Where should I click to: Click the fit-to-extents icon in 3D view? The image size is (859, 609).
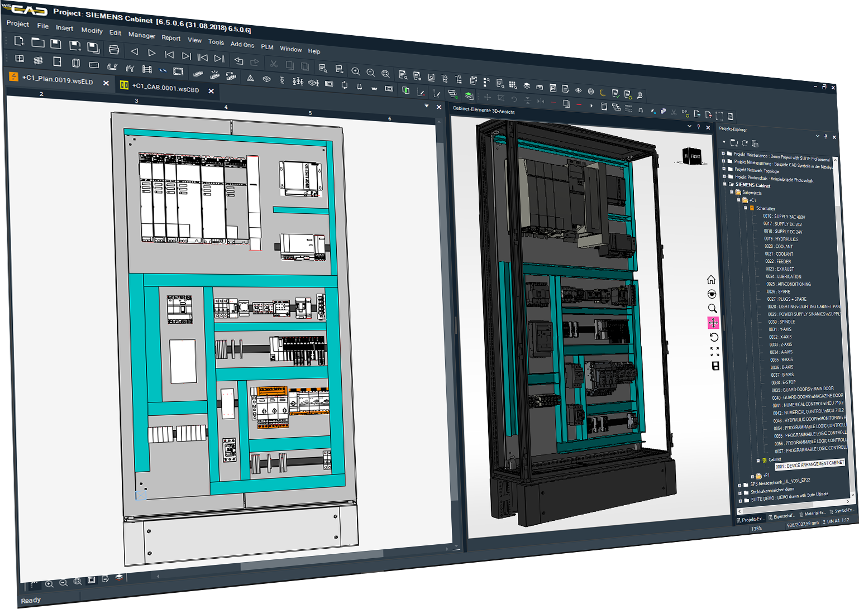point(714,352)
